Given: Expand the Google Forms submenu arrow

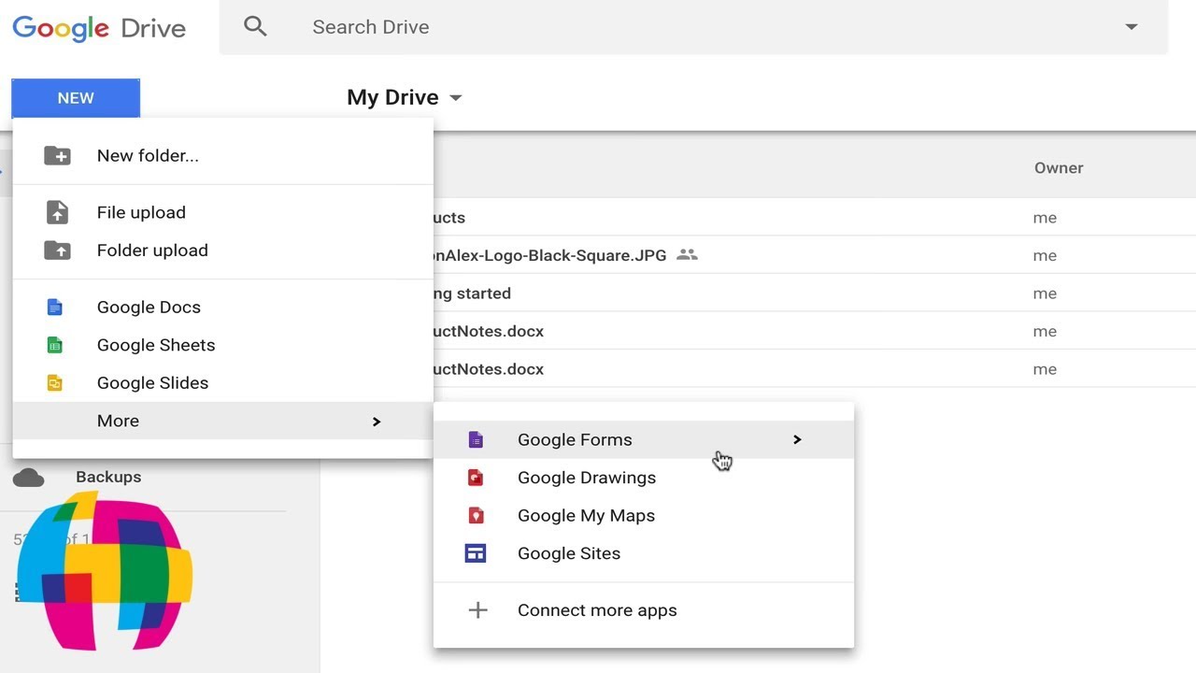Looking at the screenshot, I should coord(797,439).
